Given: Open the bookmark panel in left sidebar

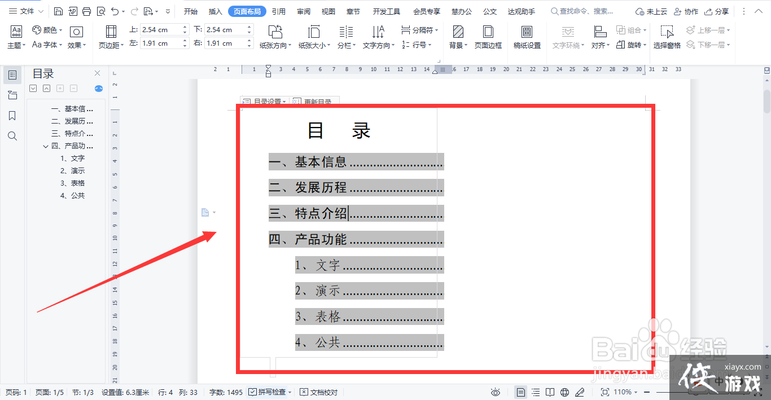Looking at the screenshot, I should (x=12, y=116).
